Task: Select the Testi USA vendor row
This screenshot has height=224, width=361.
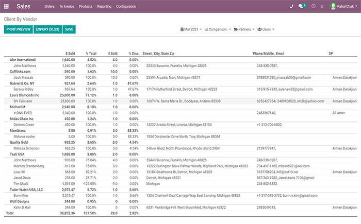Action: point(180,154)
